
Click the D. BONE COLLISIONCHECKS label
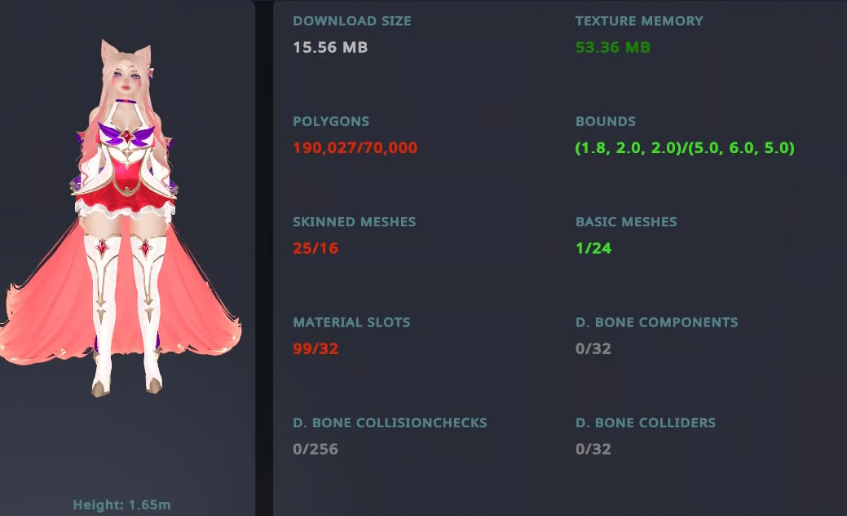pos(390,422)
